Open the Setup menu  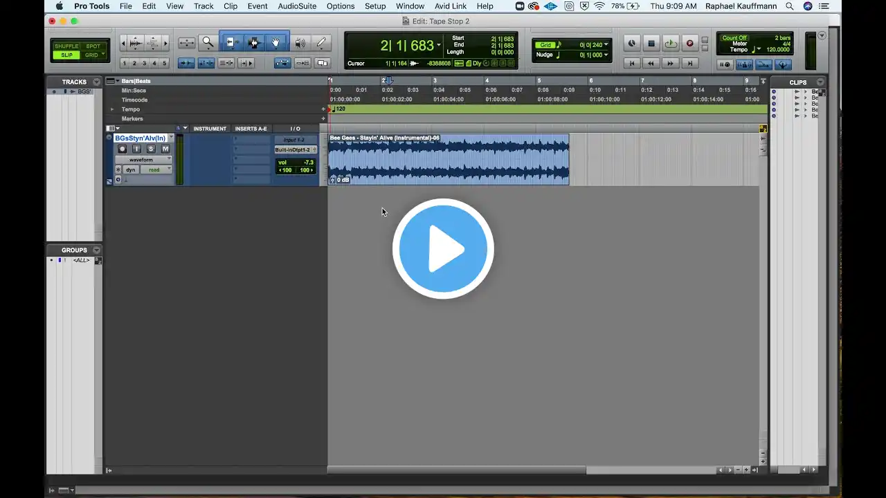[375, 6]
